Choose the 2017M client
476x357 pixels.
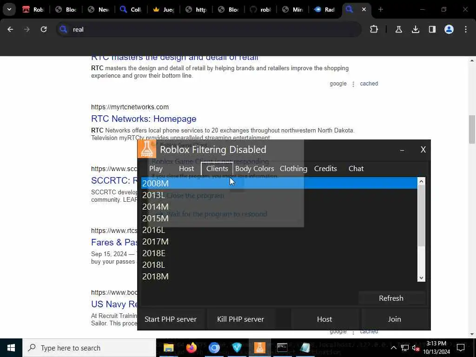(279, 242)
